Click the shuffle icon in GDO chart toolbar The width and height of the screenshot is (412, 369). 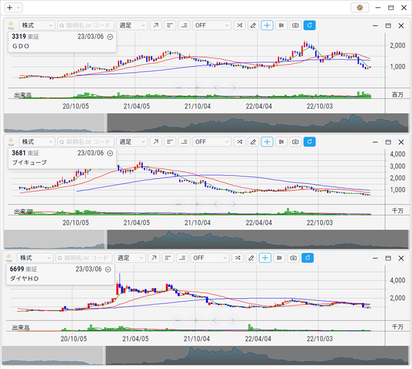(240, 25)
